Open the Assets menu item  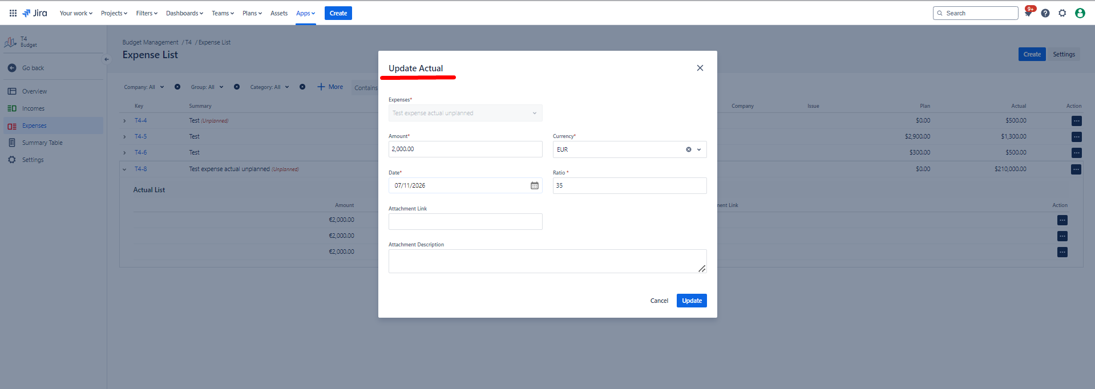(x=279, y=13)
